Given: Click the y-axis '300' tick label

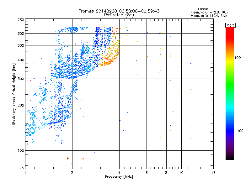Looking at the screenshot, I should tap(21, 79).
